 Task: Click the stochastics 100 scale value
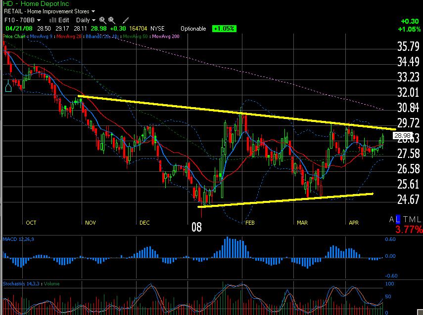[x=389, y=283]
